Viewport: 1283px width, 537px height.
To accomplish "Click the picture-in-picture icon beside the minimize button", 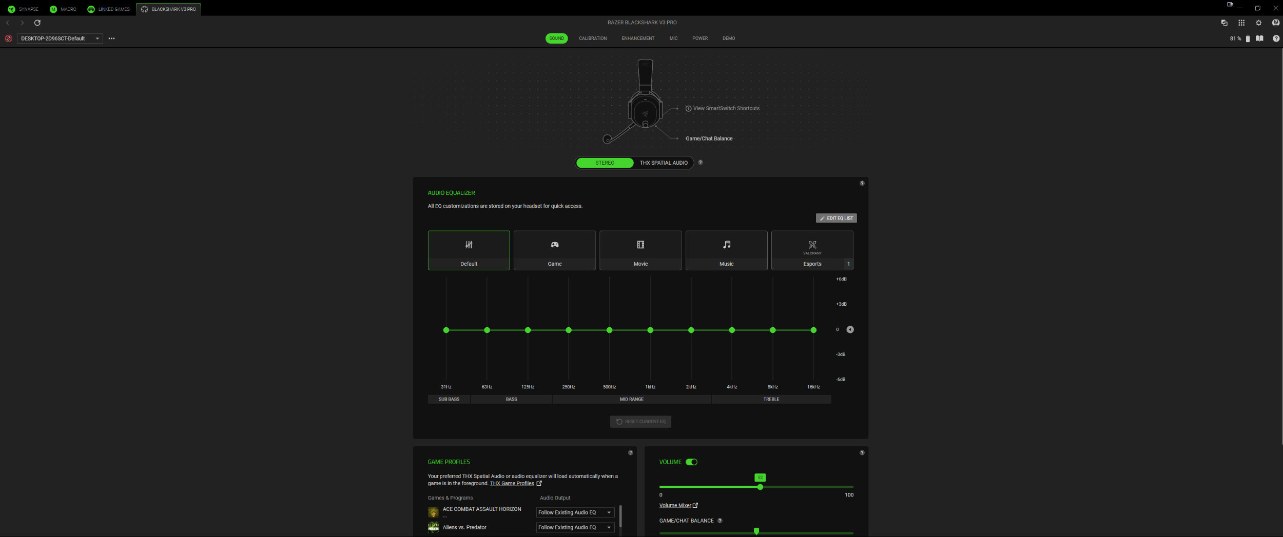I will pyautogui.click(x=1230, y=5).
